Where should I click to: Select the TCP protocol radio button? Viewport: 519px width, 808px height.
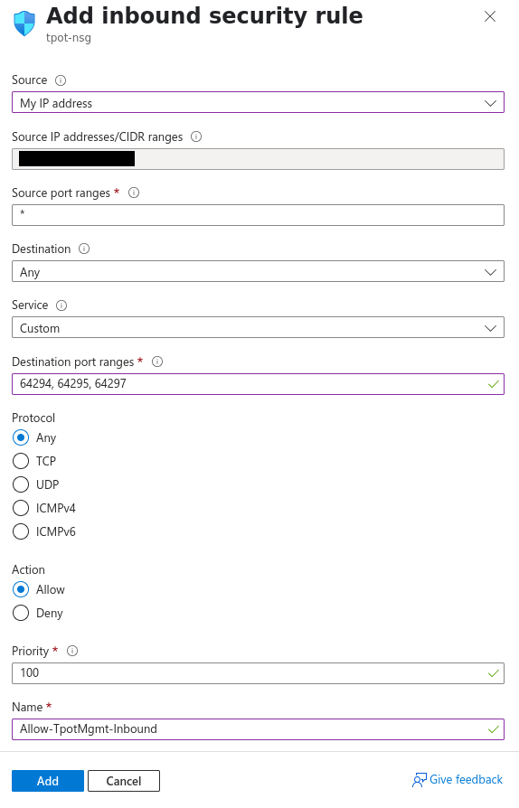pos(21,461)
